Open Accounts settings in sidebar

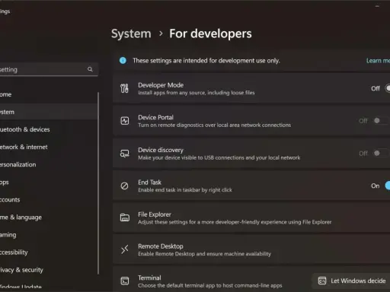(x=48, y=199)
